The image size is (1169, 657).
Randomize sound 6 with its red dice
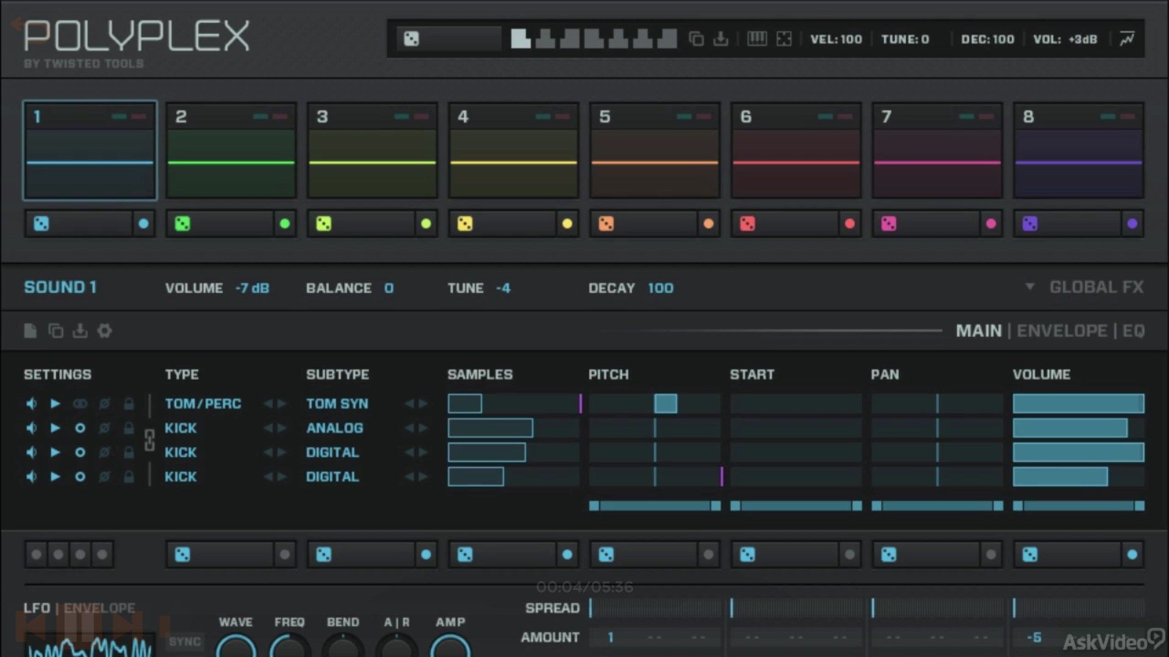click(748, 224)
